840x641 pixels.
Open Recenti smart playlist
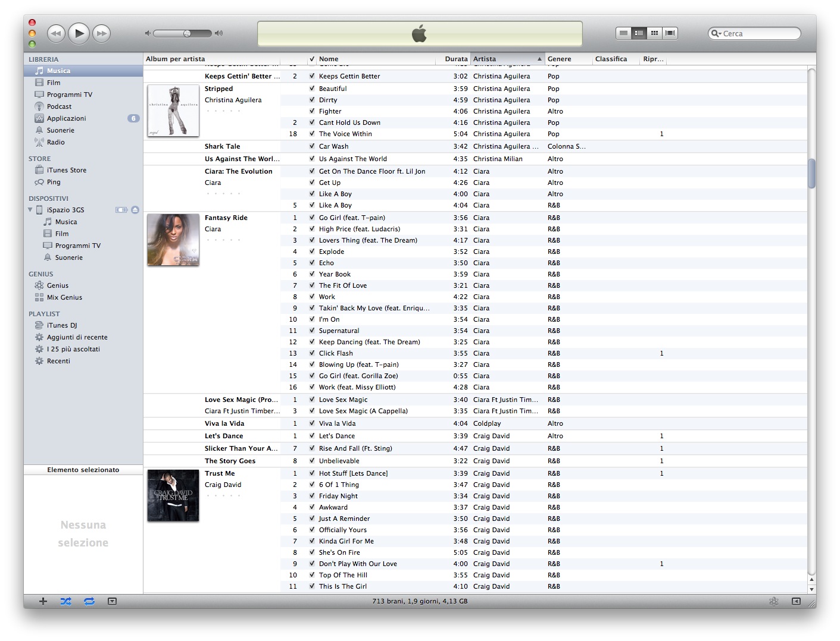(83, 361)
